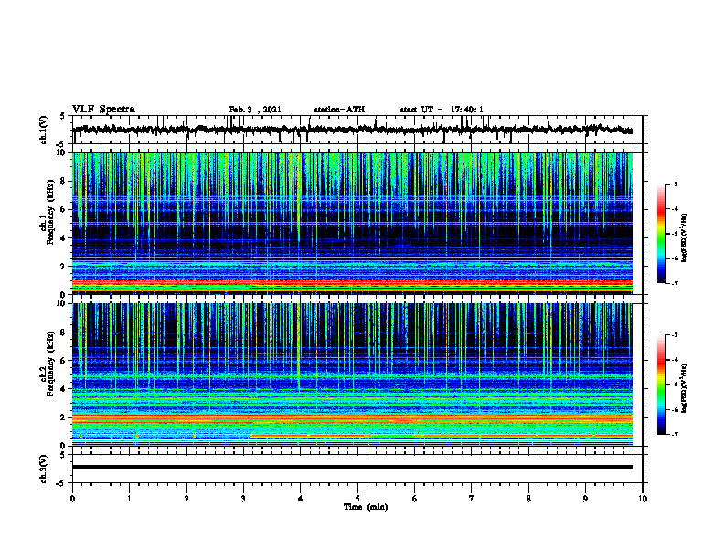The width and height of the screenshot is (724, 559).
Task: Click time axis tick label '3'
Action: coord(243,499)
